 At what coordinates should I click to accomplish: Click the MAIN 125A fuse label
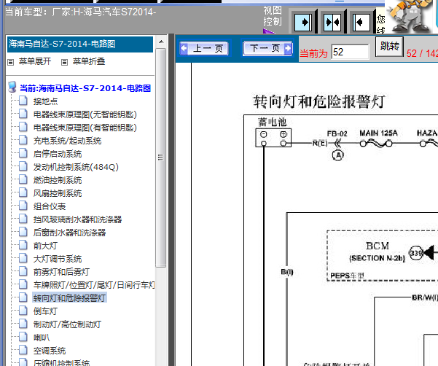378,133
